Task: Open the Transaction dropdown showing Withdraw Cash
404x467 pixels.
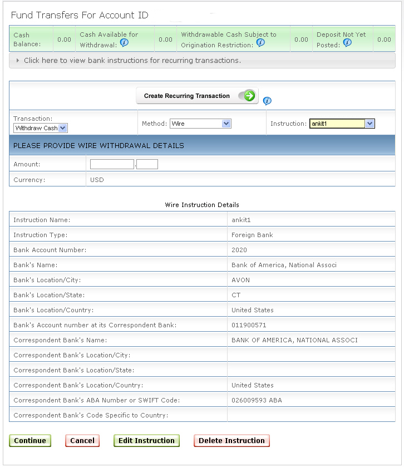Action: tap(41, 128)
